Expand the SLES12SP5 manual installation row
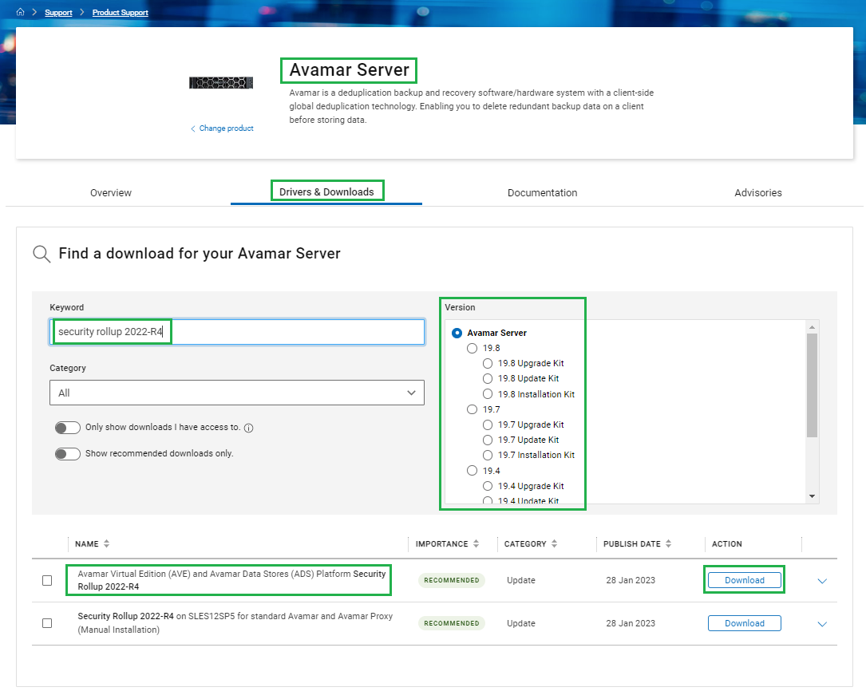 [822, 623]
